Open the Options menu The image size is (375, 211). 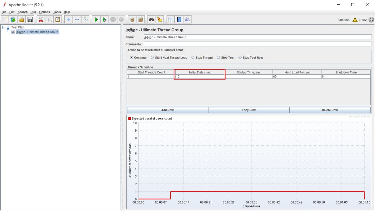(44, 12)
